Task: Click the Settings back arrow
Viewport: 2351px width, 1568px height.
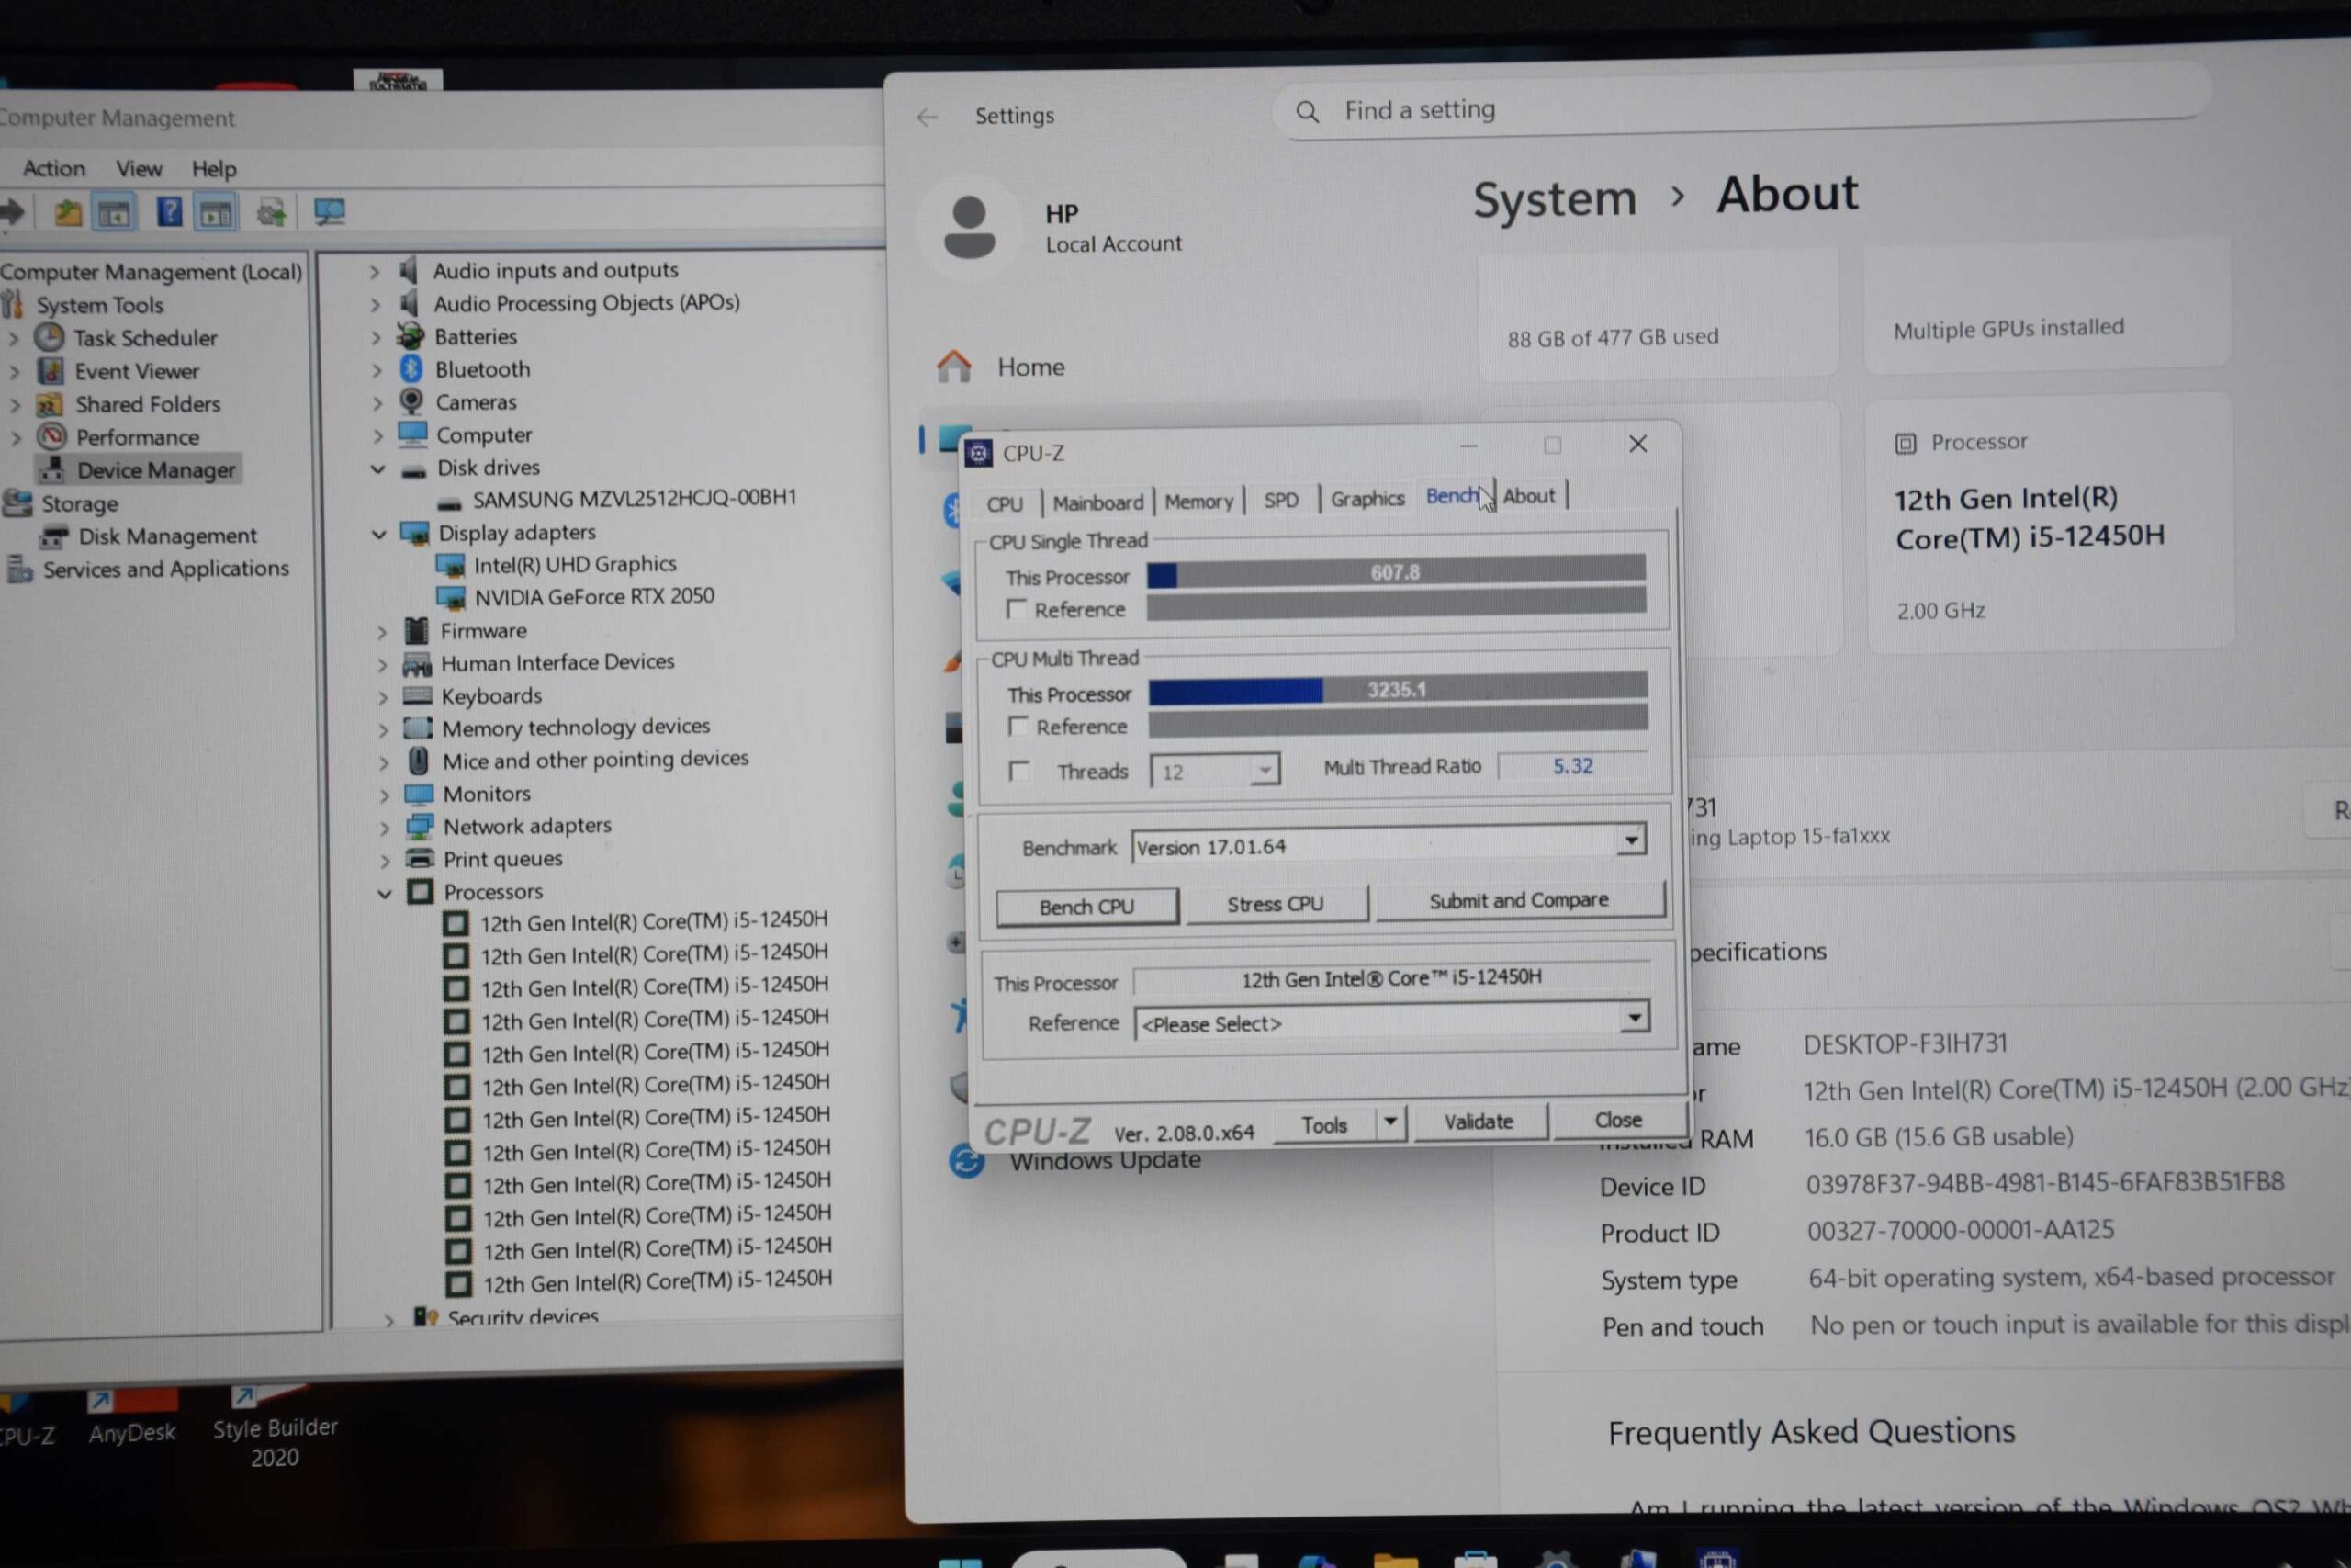Action: click(x=928, y=118)
